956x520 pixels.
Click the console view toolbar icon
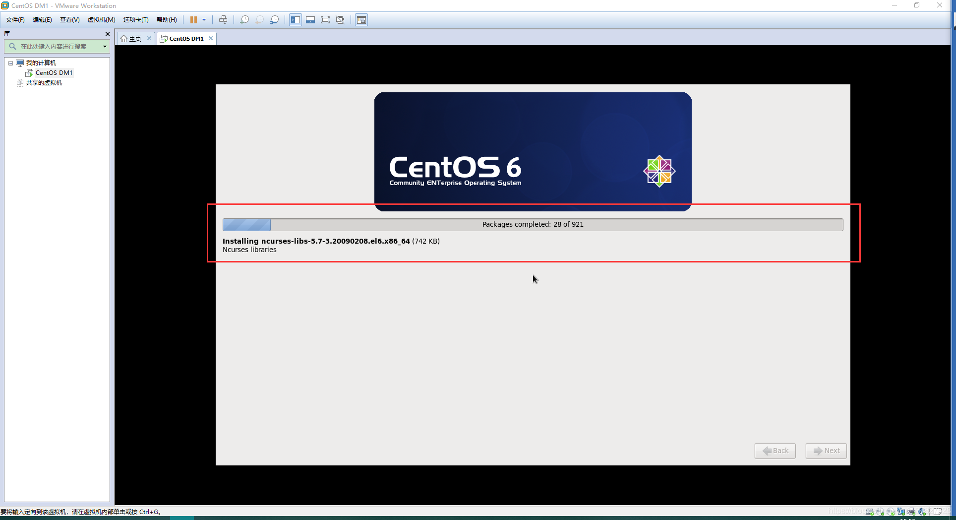(x=361, y=20)
